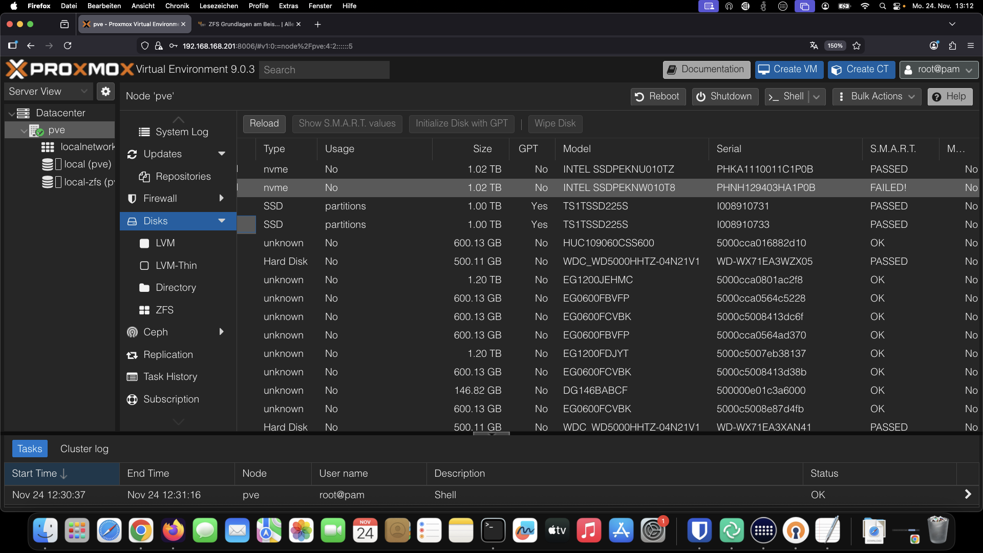Switch to the Cluster log tab

84,449
